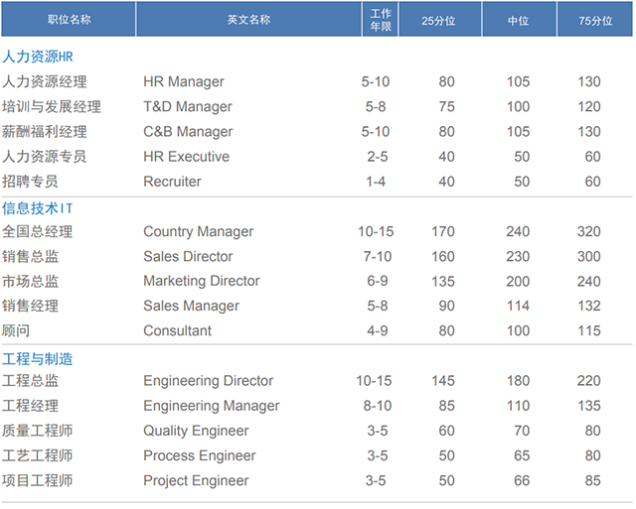Click the 信息技术IT section heading
636x509 pixels.
tap(38, 207)
